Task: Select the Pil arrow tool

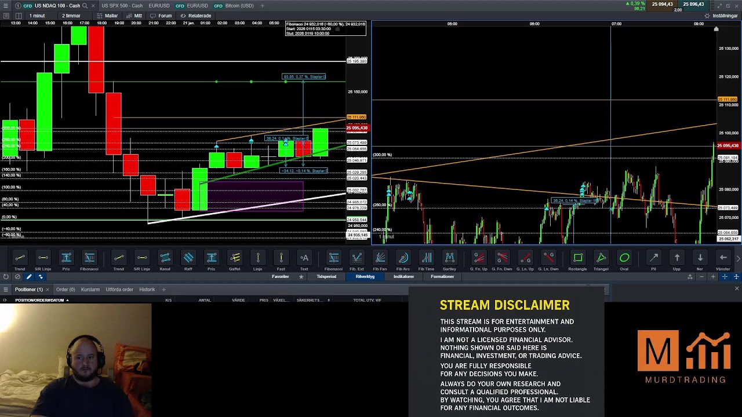Action: click(653, 261)
